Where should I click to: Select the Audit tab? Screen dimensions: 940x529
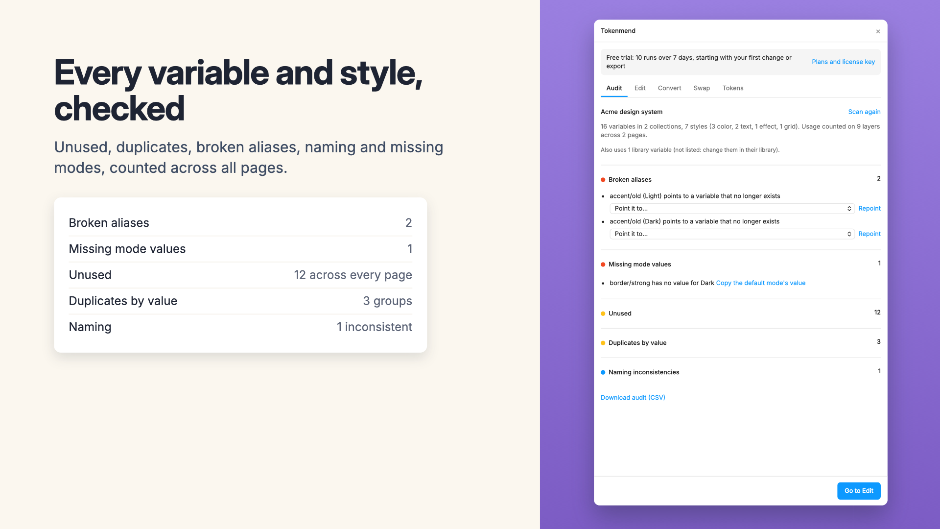[x=614, y=88]
